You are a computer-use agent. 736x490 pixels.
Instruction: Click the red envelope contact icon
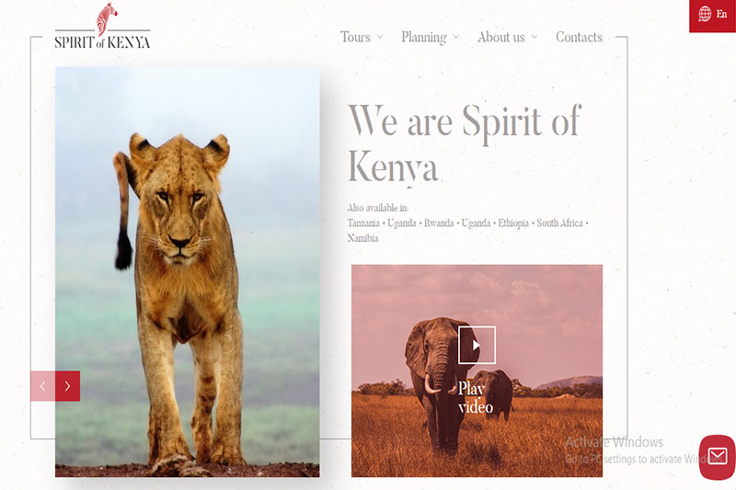pyautogui.click(x=718, y=457)
